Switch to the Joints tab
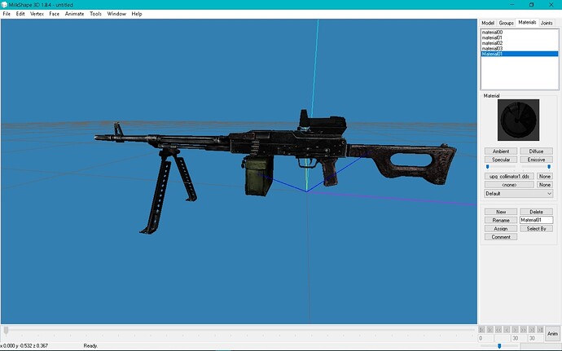The image size is (562, 351). tap(547, 23)
